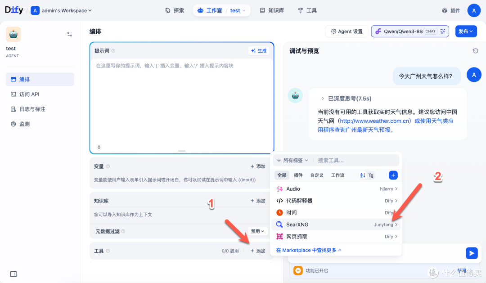Viewport: 486px width, 283px height.
Task: Open the 插件 plugins page
Action: [x=451, y=10]
